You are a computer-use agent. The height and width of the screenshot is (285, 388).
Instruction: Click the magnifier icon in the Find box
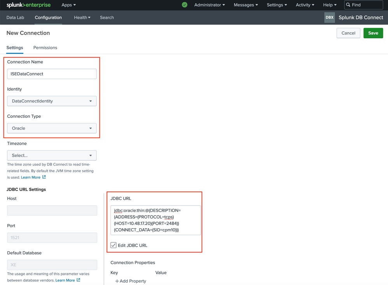[348, 5]
